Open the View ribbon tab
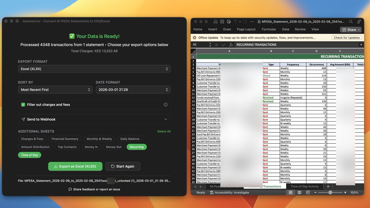Image resolution: width=370 pixels, height=208 pixels. [315, 29]
